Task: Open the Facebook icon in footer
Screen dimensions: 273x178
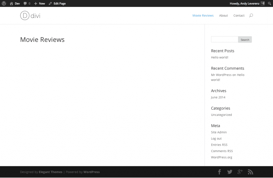Action: pos(219,172)
